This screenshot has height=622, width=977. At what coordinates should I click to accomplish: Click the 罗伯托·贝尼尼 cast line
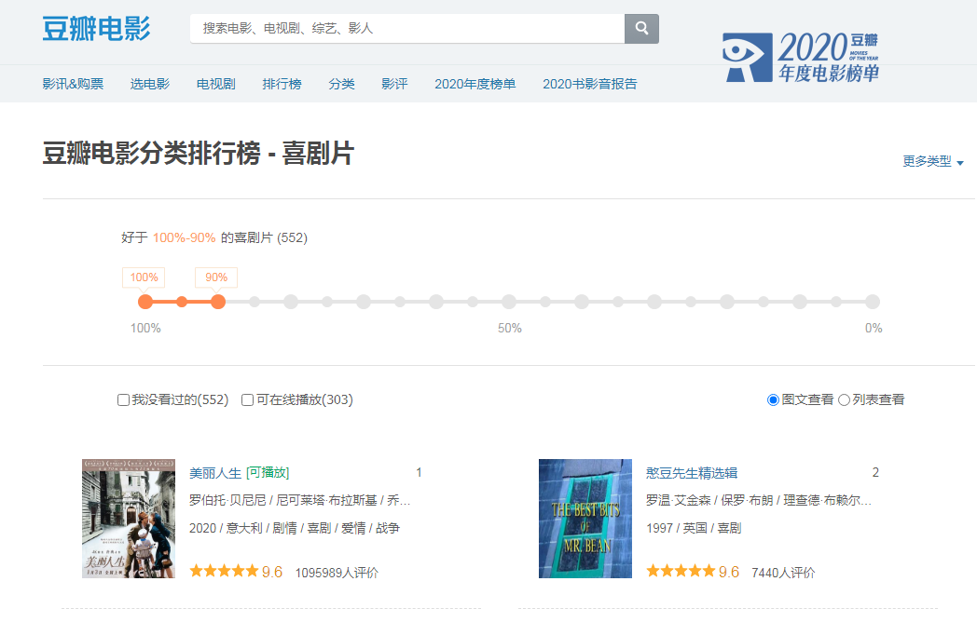(x=299, y=501)
